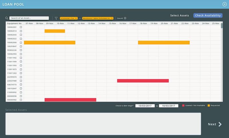Image resolution: width=229 pixels, height=138 pixels.
Task: Click the Loaned / Not Available legend text
Action: tap(195, 105)
